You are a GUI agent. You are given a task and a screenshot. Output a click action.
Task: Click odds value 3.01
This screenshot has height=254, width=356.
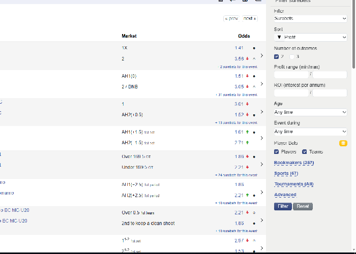[x=239, y=104]
